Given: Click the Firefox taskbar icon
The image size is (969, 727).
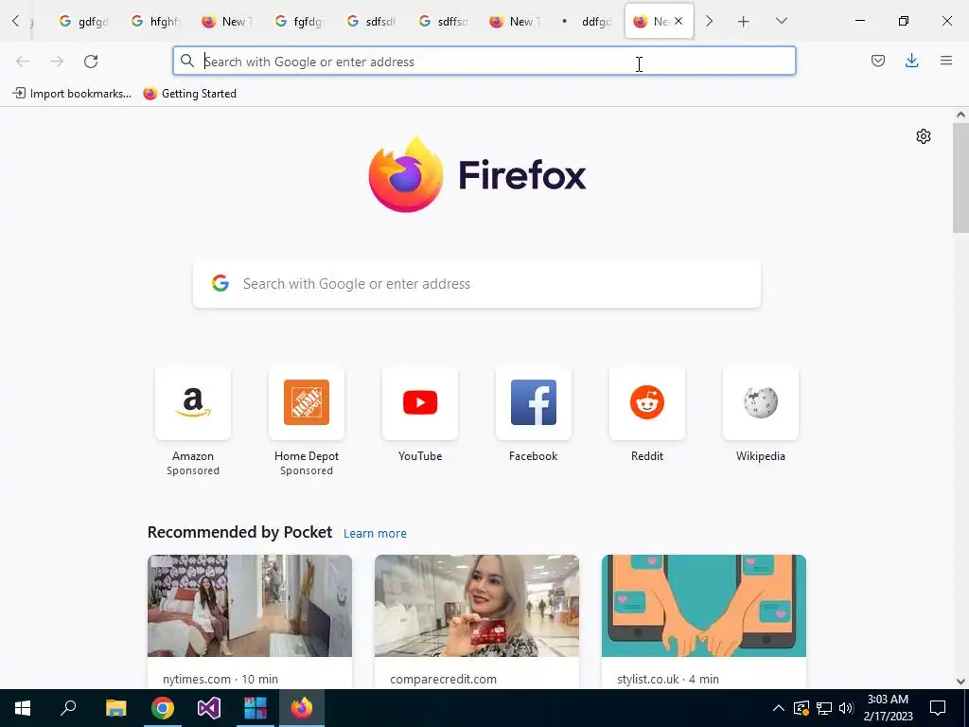Looking at the screenshot, I should coord(302,708).
